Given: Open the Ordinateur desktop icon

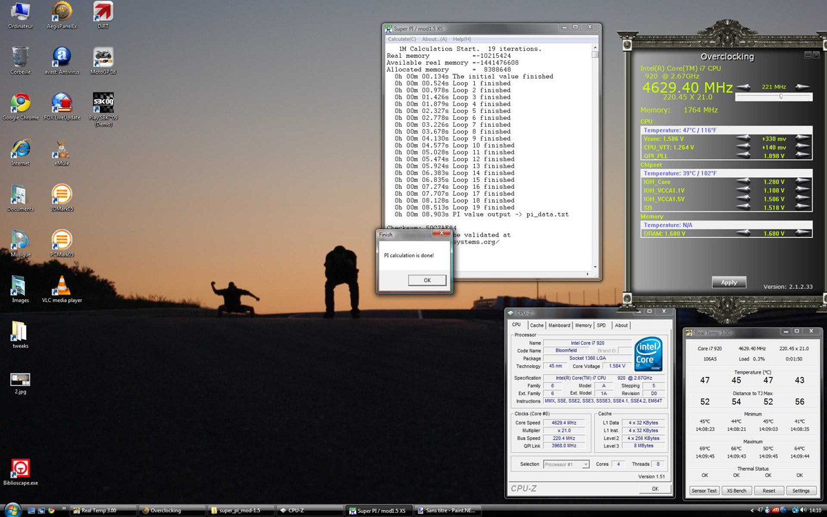Looking at the screenshot, I should (x=21, y=15).
